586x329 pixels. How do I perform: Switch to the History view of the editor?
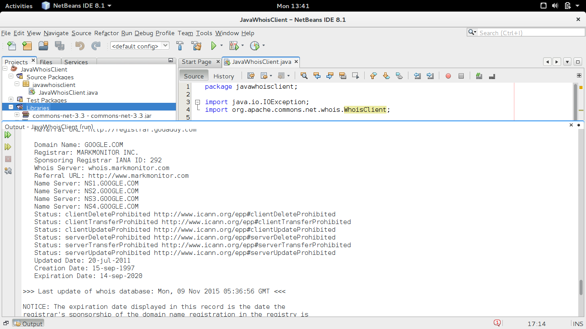point(224,76)
